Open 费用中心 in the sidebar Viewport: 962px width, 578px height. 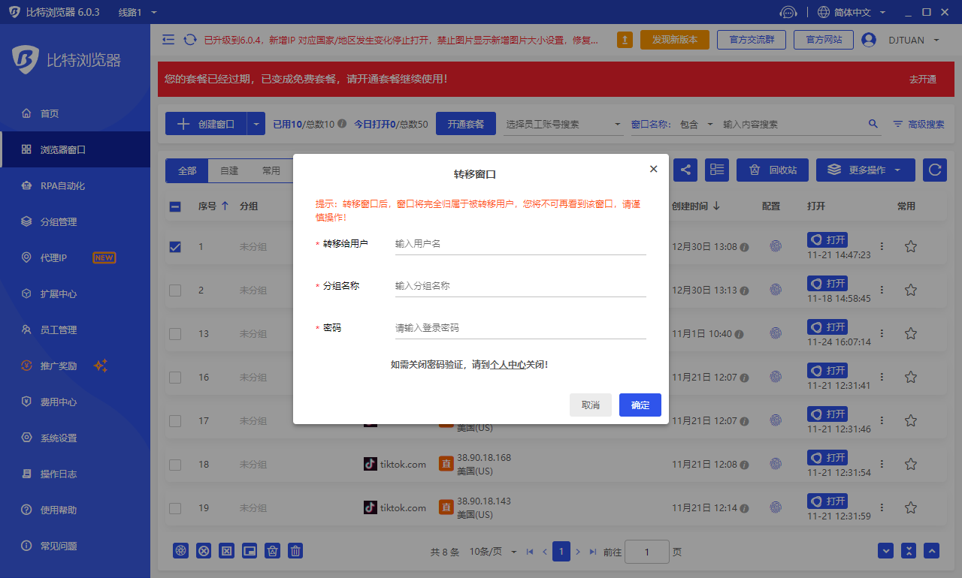click(x=75, y=402)
